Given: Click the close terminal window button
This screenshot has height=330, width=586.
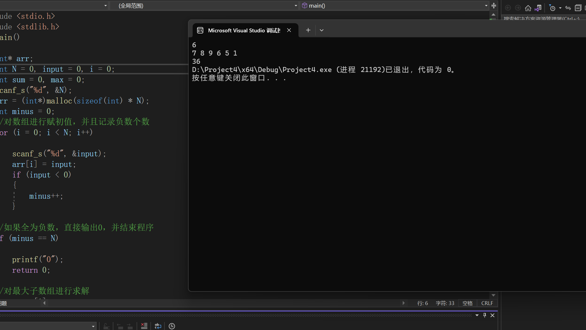Looking at the screenshot, I should click(289, 30).
